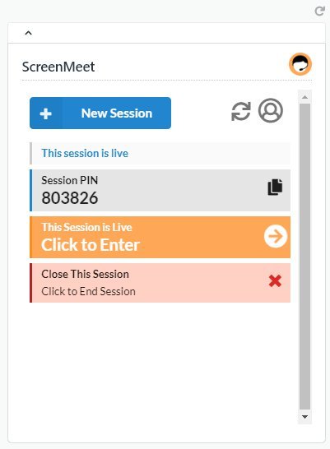This screenshot has width=330, height=449.
Task: Click the sync sessions refresh icon
Action: pyautogui.click(x=241, y=111)
